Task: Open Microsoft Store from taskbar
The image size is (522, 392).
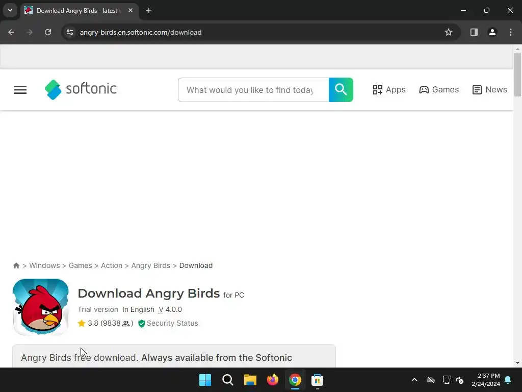Action: point(317,380)
